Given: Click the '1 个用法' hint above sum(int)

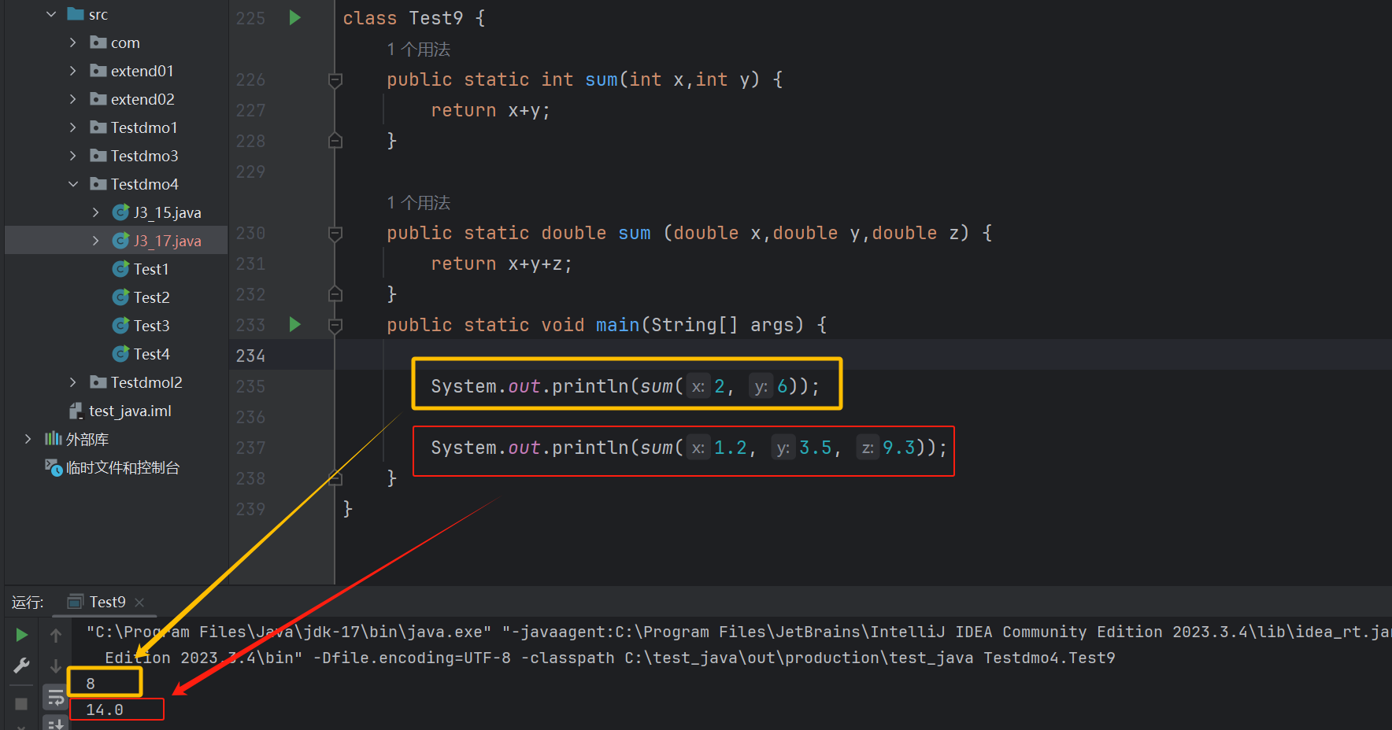Looking at the screenshot, I should (418, 50).
